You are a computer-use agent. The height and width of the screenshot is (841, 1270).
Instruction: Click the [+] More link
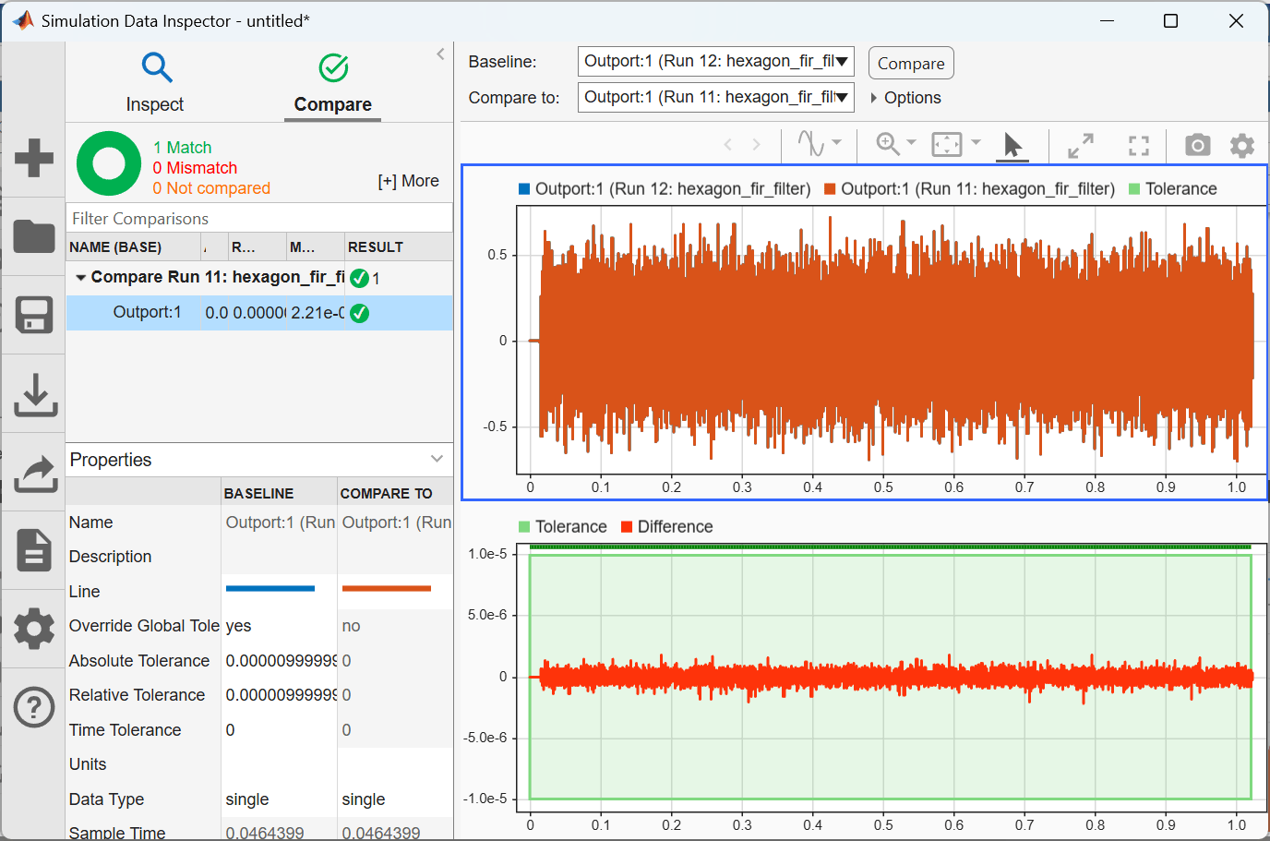408,181
